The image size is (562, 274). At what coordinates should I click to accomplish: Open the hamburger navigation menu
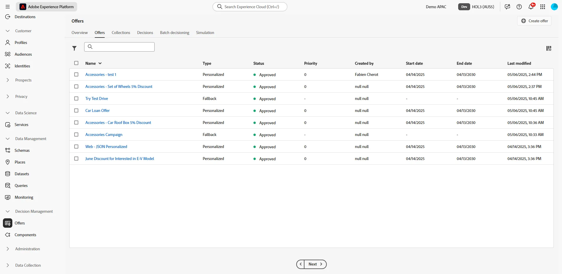[x=8, y=7]
